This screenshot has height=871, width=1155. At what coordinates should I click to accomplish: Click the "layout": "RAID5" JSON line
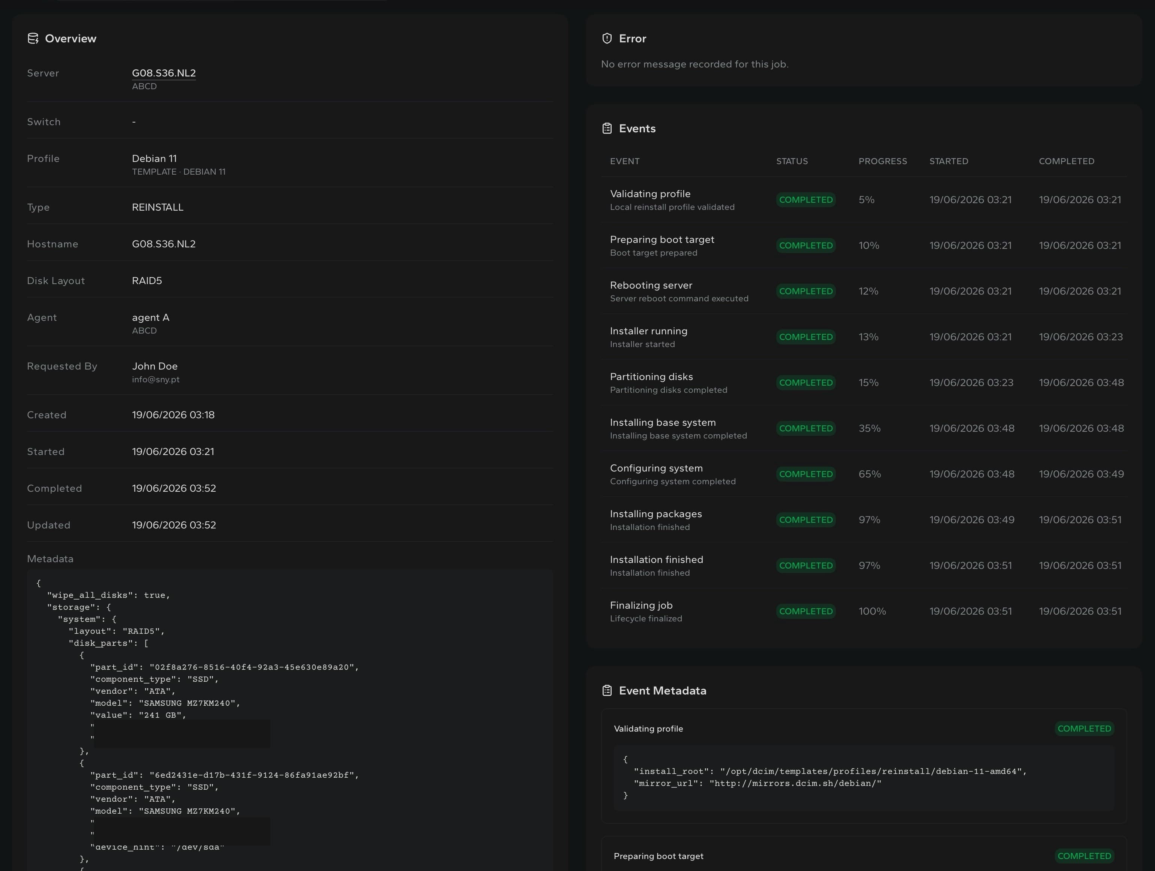click(x=117, y=631)
